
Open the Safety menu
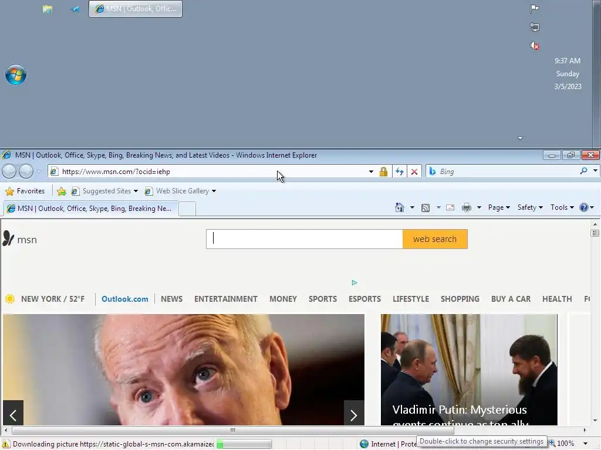pos(530,207)
